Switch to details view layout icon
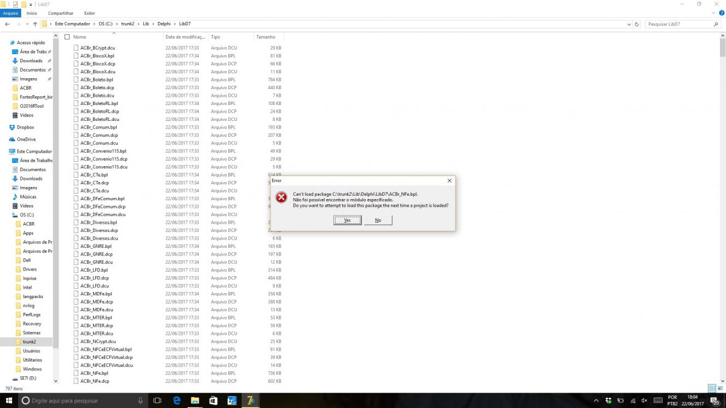726x408 pixels. coord(712,388)
